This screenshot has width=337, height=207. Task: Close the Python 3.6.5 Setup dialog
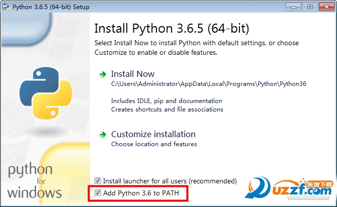pos(326,6)
